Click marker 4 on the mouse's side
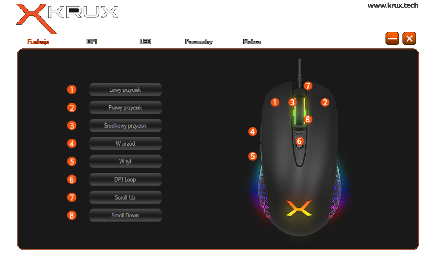The width and height of the screenshot is (436, 256). pos(253,132)
